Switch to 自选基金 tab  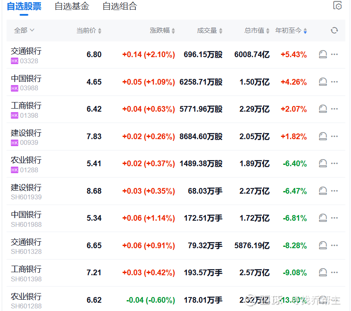(x=72, y=6)
